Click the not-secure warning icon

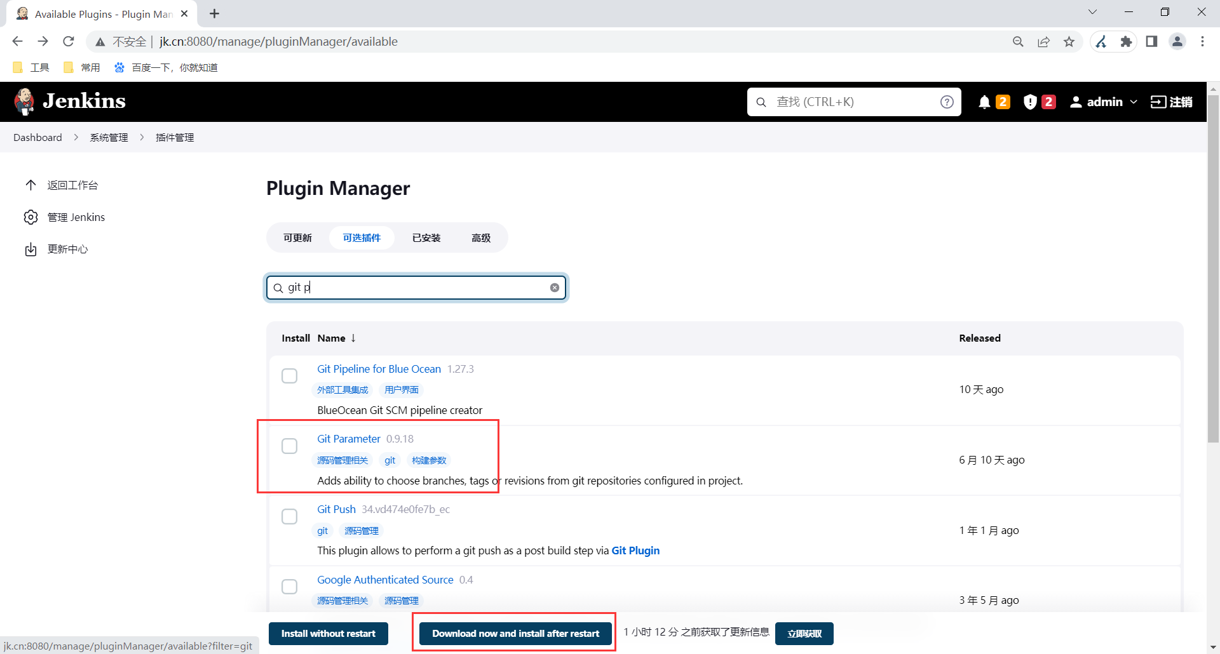tap(100, 42)
